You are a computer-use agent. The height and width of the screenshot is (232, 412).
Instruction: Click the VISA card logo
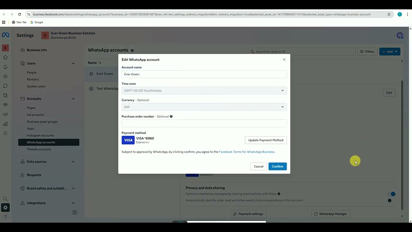(128, 140)
